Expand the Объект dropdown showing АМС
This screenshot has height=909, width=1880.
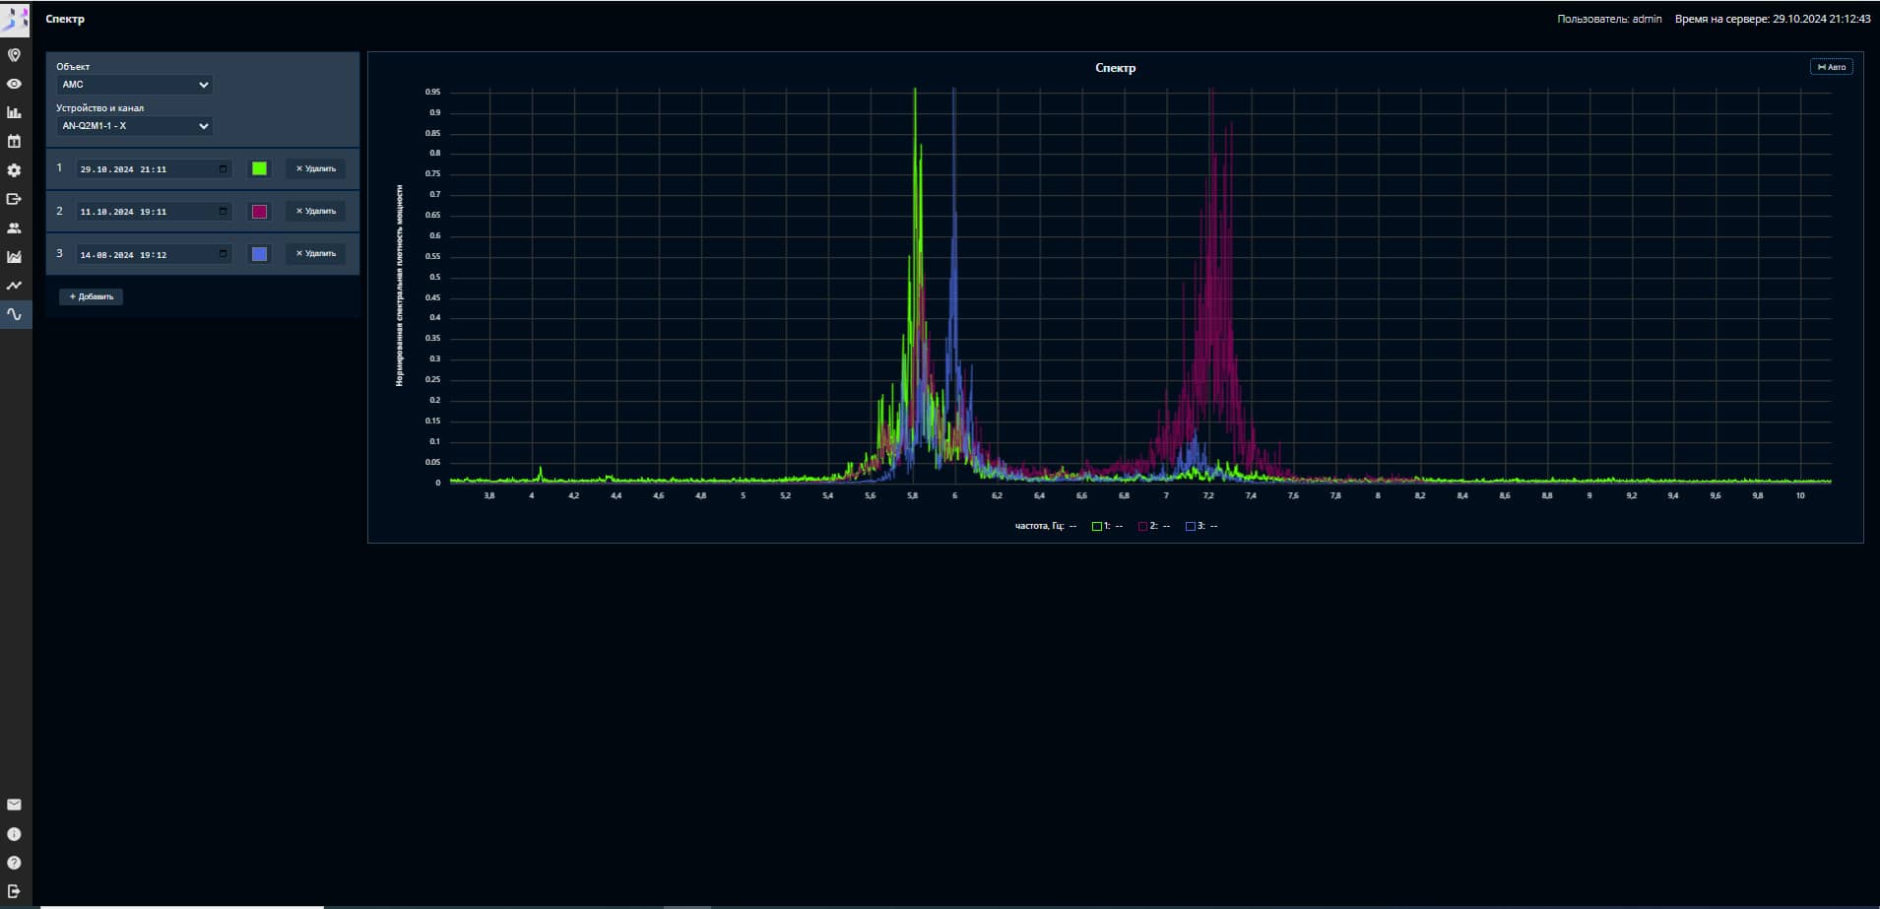(134, 85)
